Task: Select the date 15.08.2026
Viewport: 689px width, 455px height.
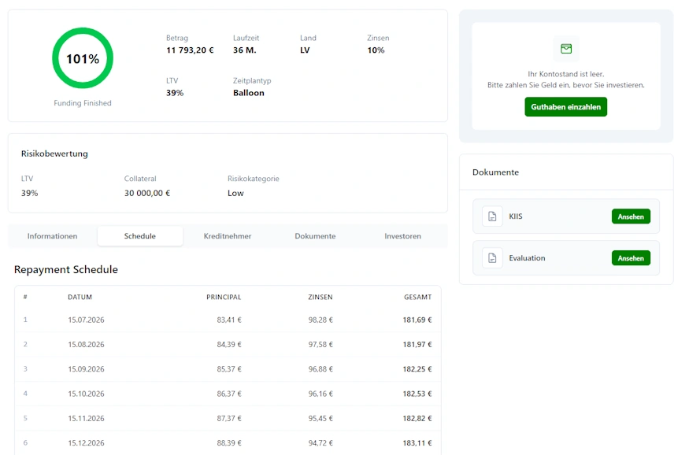Action: pos(86,344)
